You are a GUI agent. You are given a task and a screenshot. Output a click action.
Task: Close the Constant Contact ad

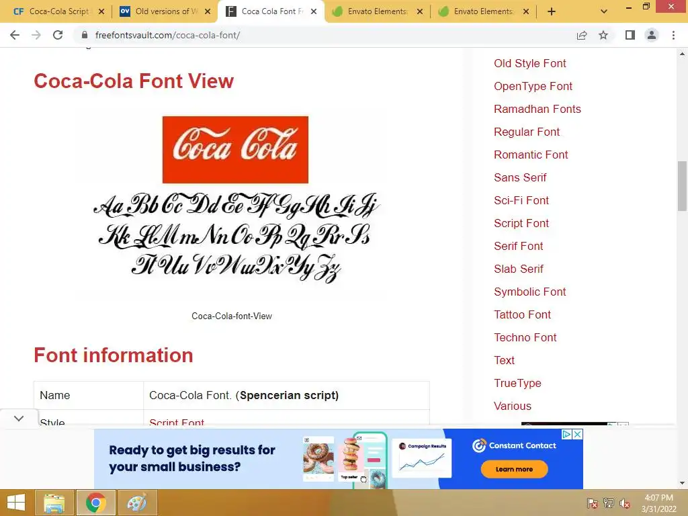pos(578,435)
